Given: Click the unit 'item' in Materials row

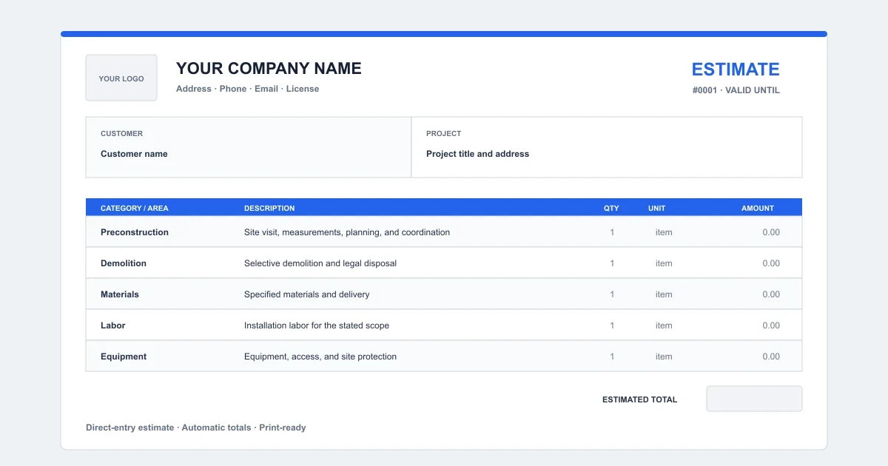Looking at the screenshot, I should click(664, 294).
